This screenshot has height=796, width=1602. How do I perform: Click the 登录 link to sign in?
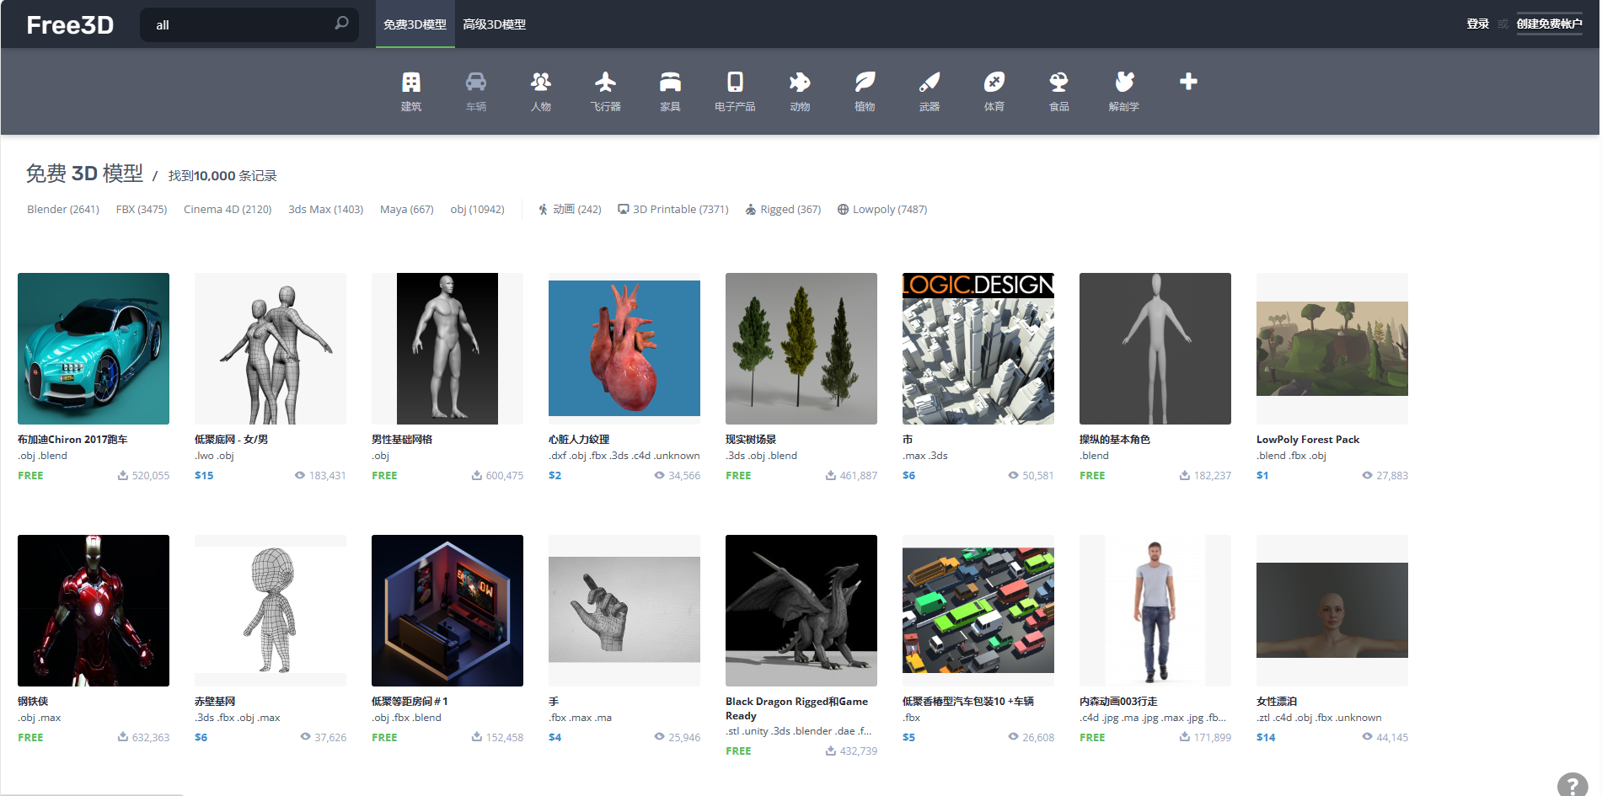1477,24
